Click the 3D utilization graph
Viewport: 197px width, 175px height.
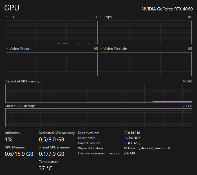(x=52, y=32)
